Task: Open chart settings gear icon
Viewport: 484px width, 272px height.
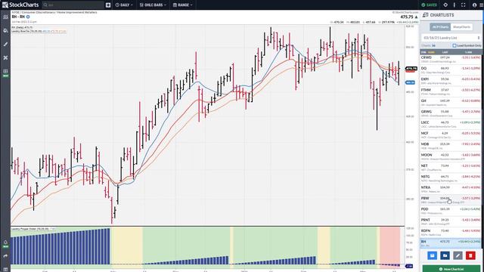Action: click(x=445, y=5)
